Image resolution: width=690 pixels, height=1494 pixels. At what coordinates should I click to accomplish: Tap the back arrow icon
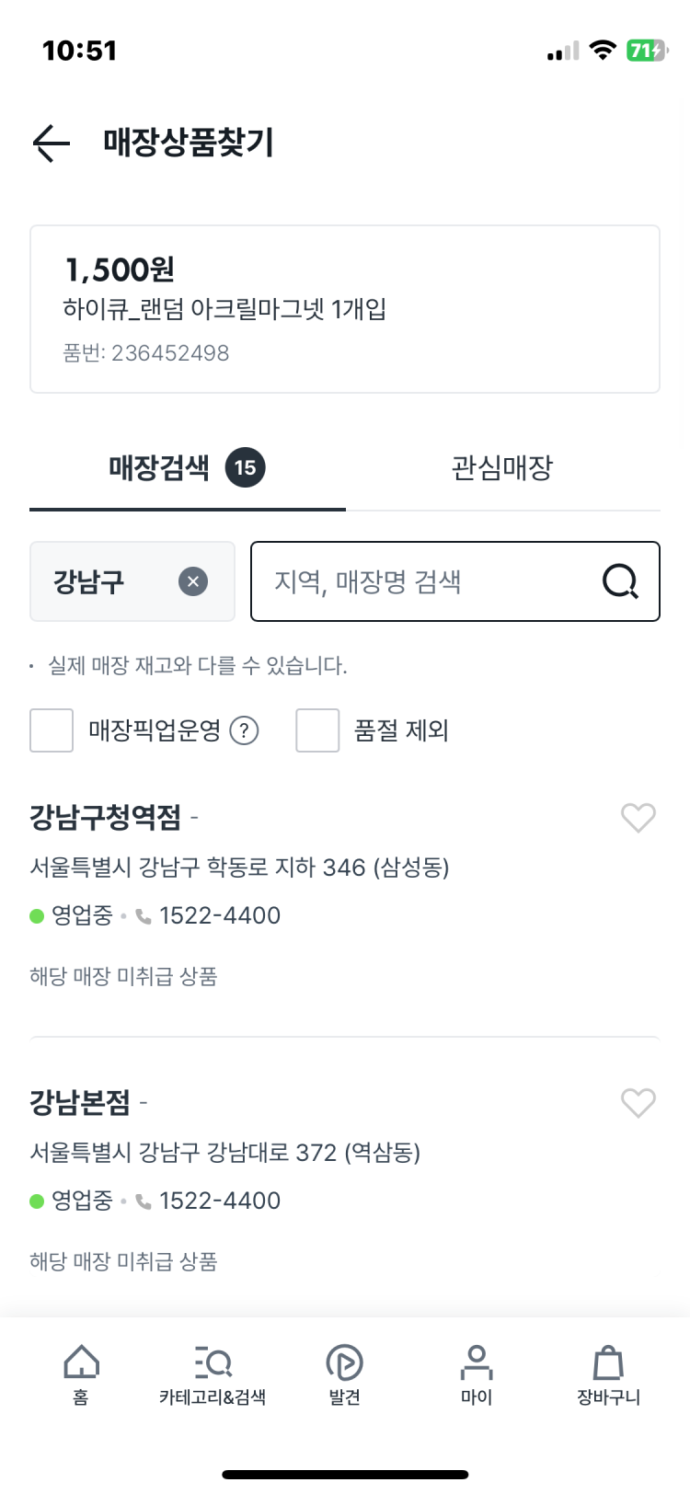pyautogui.click(x=52, y=143)
